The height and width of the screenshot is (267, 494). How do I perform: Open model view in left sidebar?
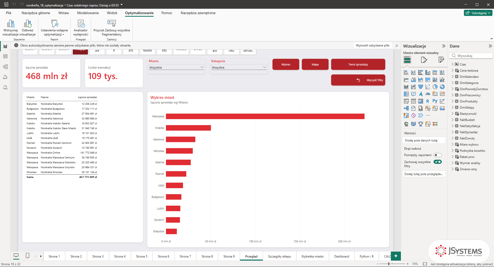(x=5, y=67)
